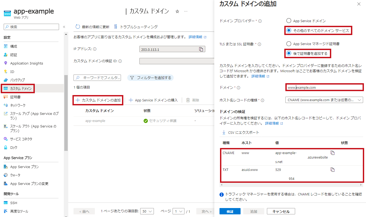Click the sidebar vertical scrollbar
The image size is (366, 217).
tap(66, 113)
